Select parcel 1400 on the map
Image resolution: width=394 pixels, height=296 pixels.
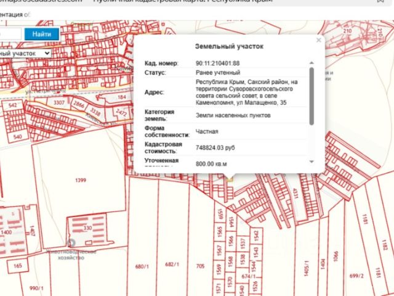(6, 232)
